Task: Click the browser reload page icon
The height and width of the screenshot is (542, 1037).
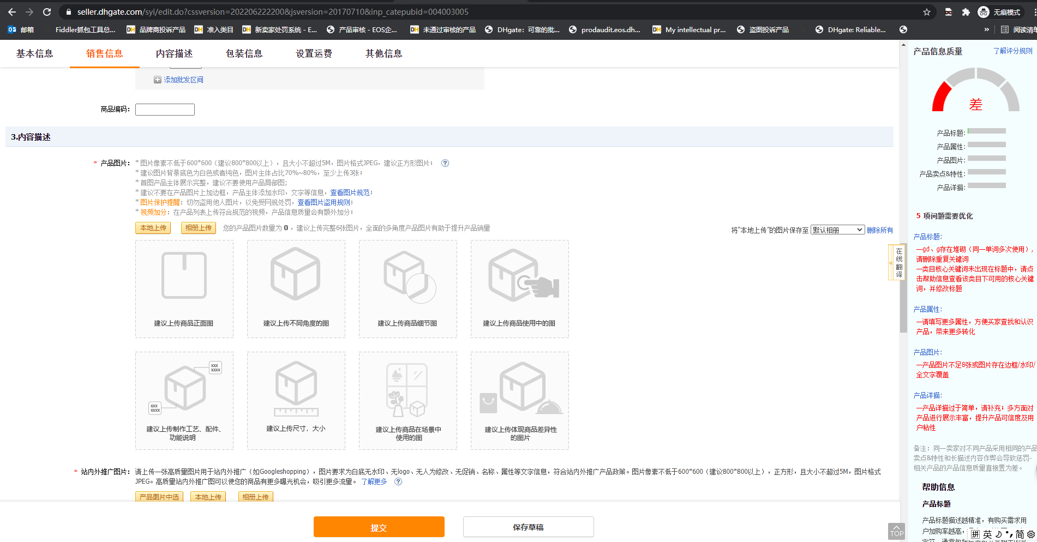Action: point(47,12)
